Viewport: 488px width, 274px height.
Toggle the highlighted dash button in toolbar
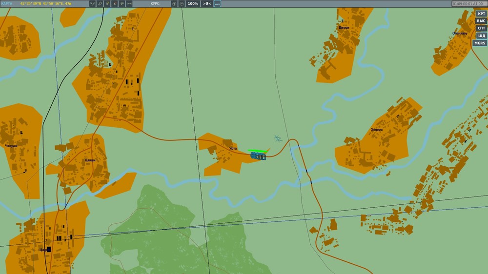click(x=217, y=4)
